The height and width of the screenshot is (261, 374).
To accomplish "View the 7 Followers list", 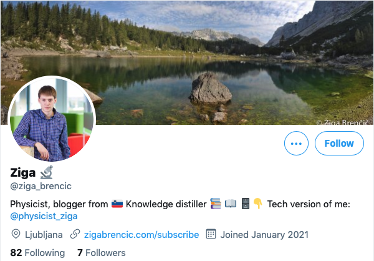I will 101,253.
